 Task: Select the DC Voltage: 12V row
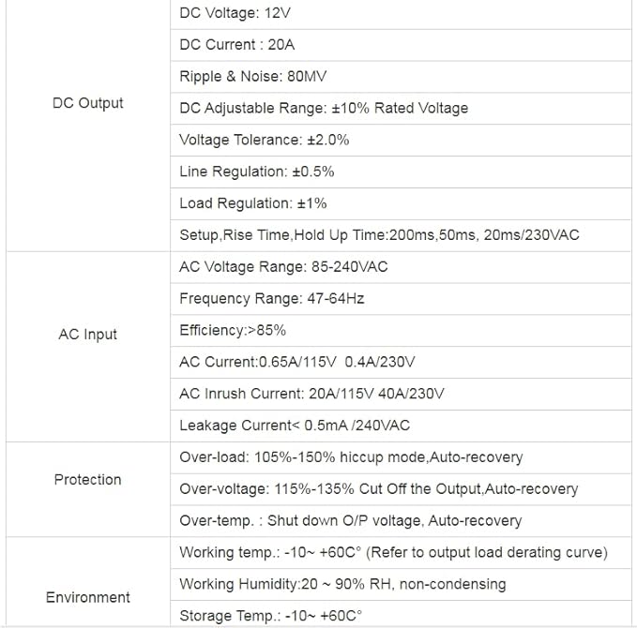point(235,13)
